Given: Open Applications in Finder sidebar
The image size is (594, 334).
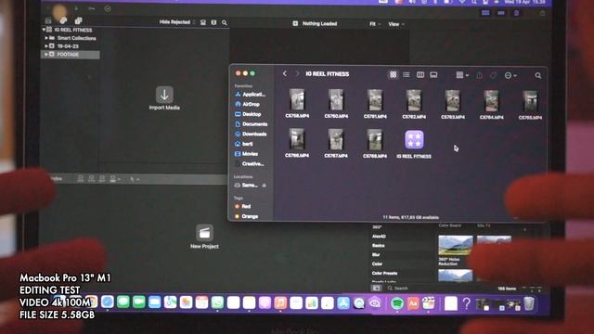Looking at the screenshot, I should point(251,95).
